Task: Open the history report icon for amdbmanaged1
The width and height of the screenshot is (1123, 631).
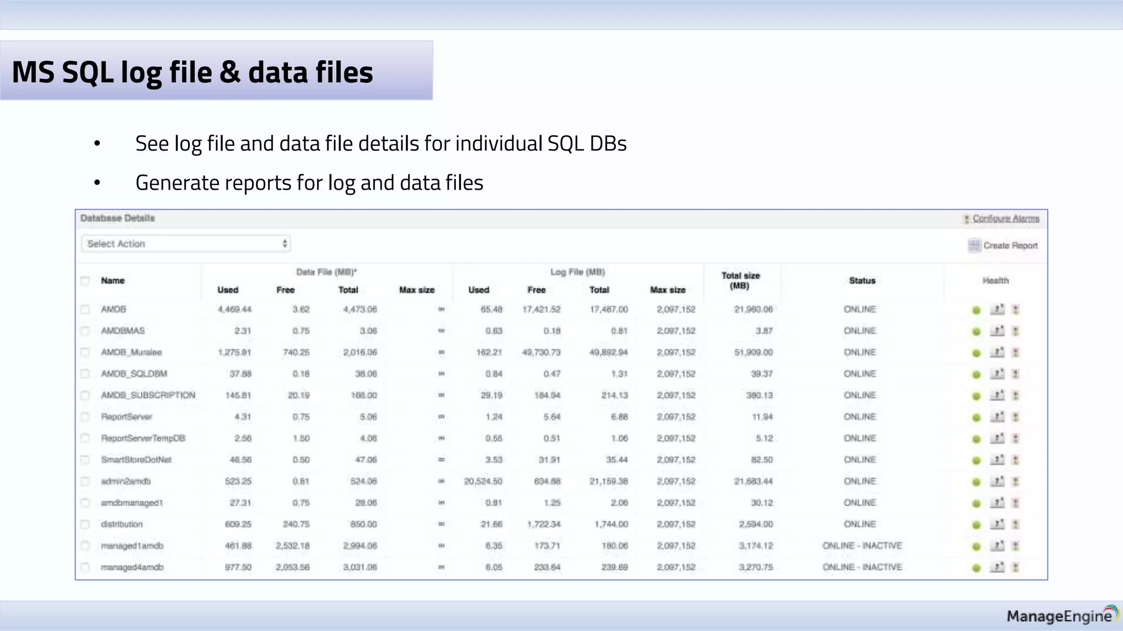Action: [x=997, y=503]
